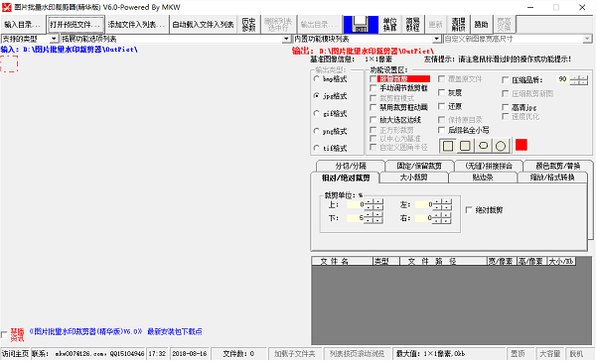Select gif格式 output radio button

pos(316,113)
